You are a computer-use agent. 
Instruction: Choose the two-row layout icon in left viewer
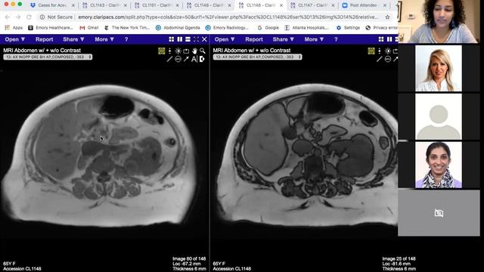click(x=188, y=39)
